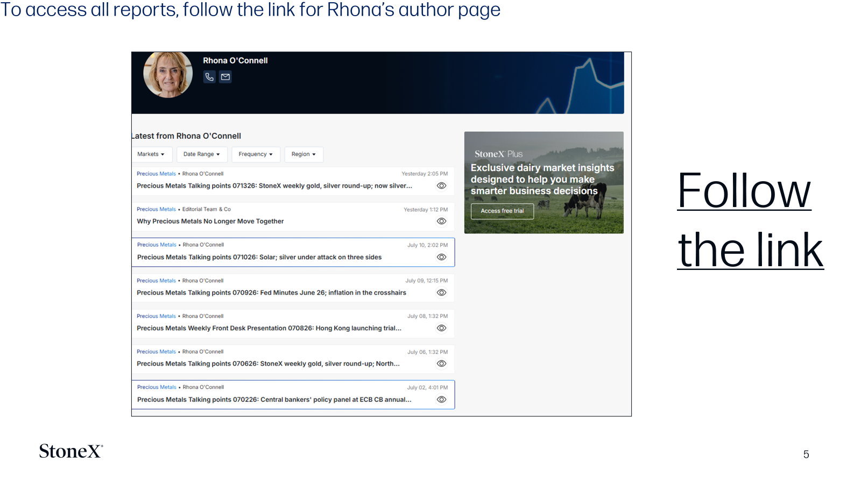Screen dimensions: 861x484
Task: Click the StoneX logo at slide bottom
Action: point(71,451)
